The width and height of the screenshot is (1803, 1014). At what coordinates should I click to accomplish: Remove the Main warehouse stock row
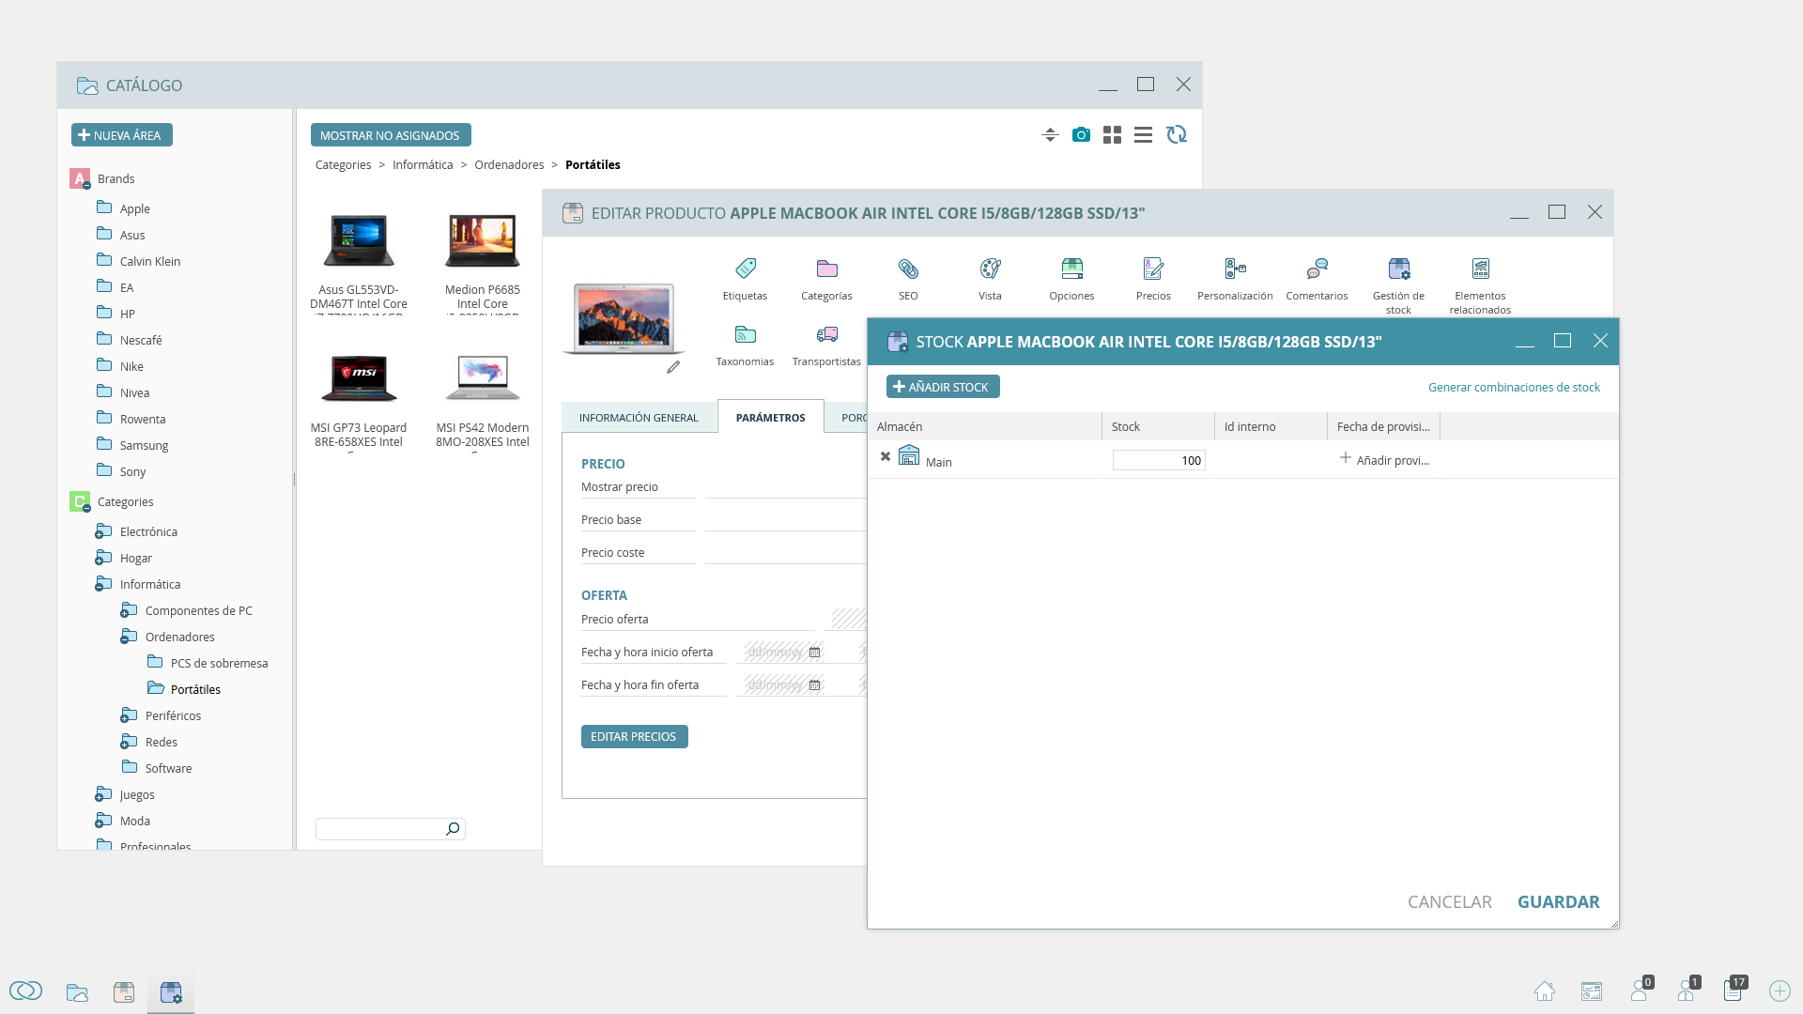885,456
